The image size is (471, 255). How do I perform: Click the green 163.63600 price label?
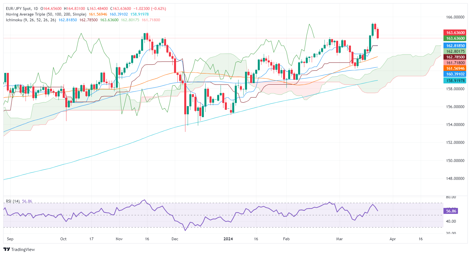click(455, 38)
